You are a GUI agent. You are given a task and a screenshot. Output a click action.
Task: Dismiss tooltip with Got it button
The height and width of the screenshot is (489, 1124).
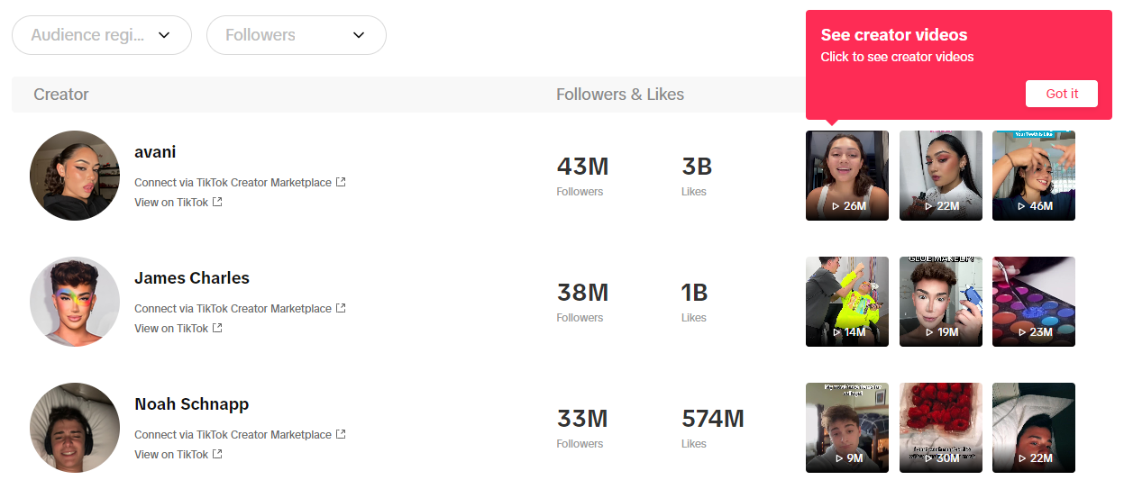(1061, 94)
